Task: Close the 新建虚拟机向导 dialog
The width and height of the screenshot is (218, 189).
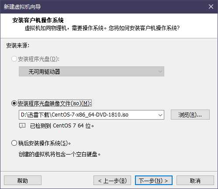Action: click(211, 7)
